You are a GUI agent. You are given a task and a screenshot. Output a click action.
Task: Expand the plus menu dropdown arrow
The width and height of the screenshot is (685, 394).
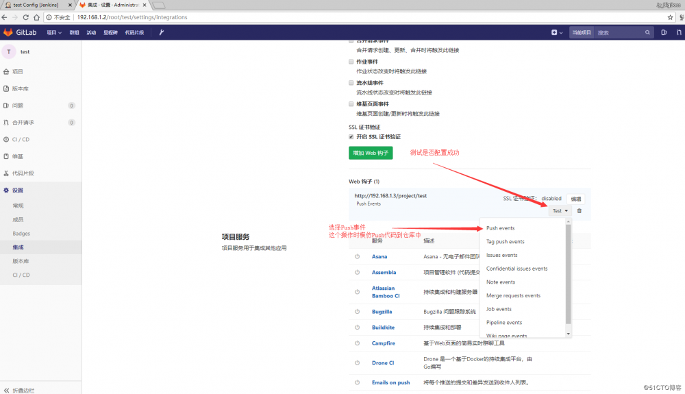(x=561, y=33)
